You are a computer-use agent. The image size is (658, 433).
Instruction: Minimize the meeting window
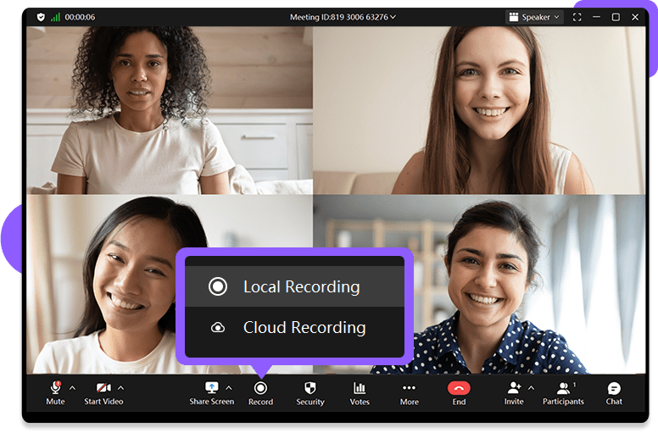(596, 17)
